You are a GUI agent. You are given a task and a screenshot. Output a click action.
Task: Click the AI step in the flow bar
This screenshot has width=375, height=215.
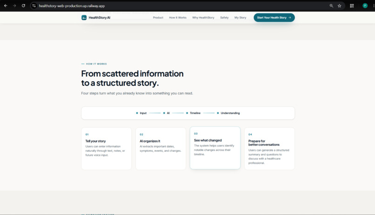pos(167,113)
